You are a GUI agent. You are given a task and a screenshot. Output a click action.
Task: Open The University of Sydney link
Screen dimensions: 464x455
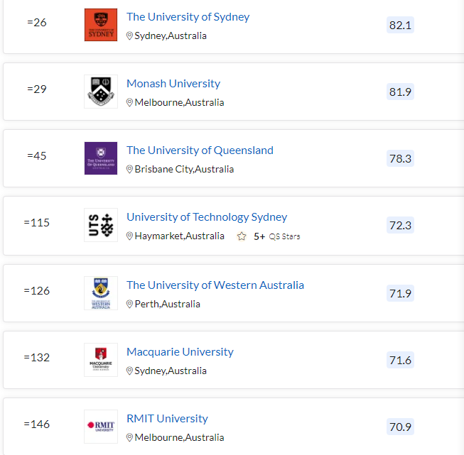(188, 17)
